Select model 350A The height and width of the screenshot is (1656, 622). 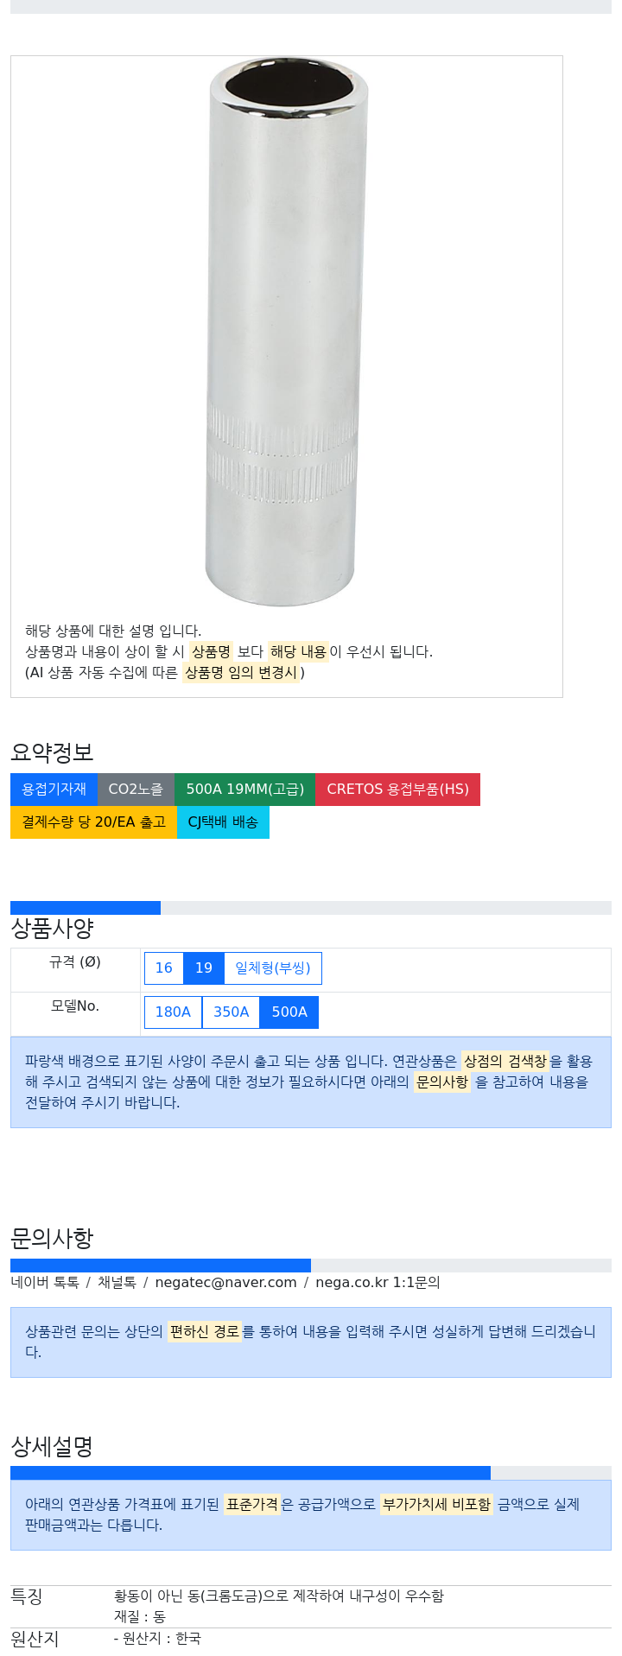(231, 1012)
